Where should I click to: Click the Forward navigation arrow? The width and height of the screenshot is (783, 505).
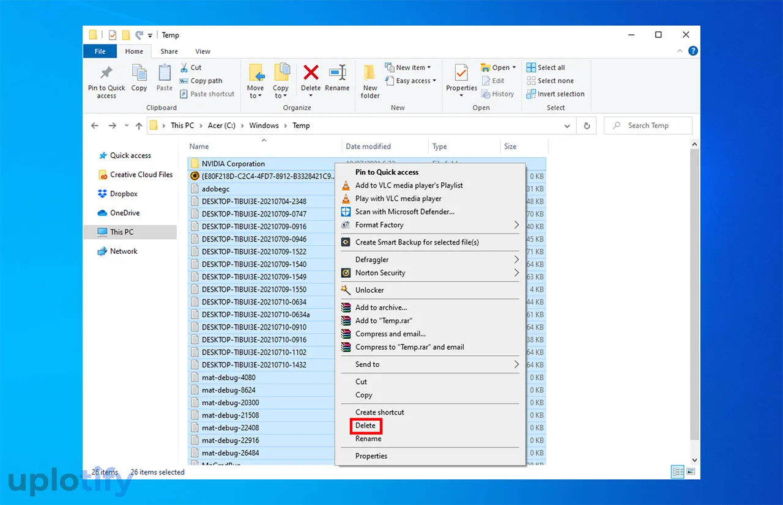pyautogui.click(x=112, y=125)
